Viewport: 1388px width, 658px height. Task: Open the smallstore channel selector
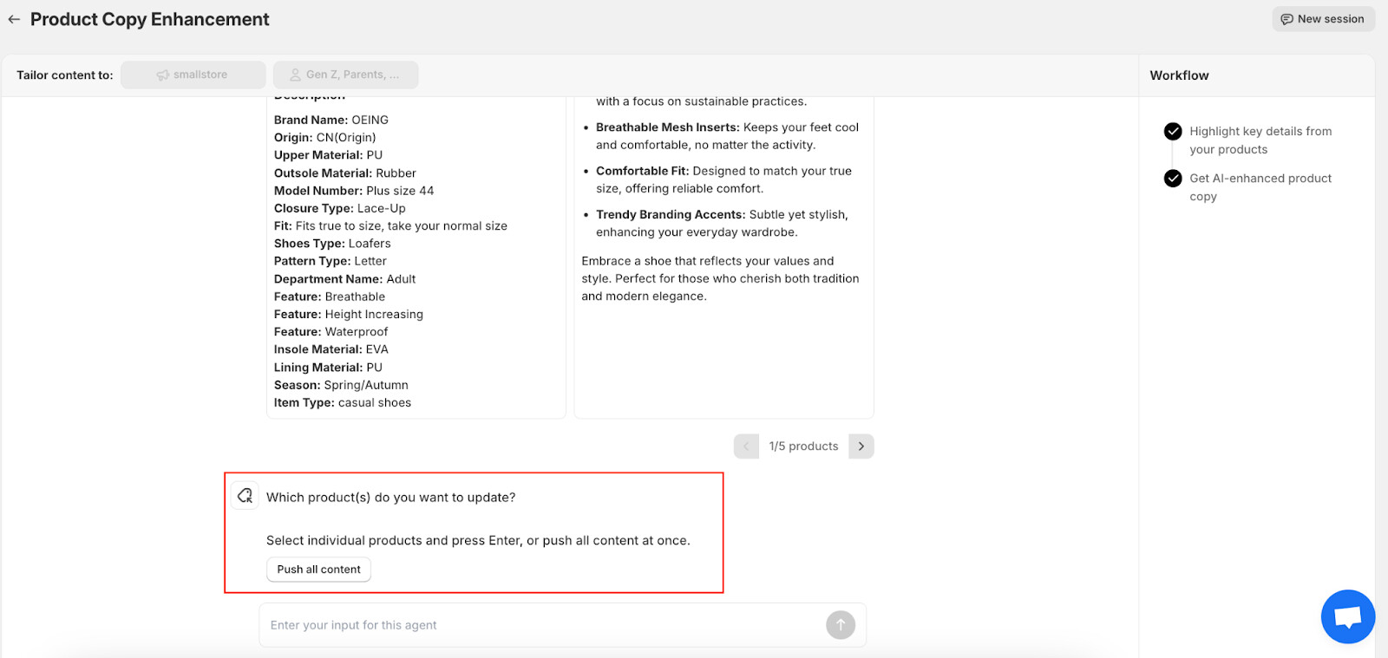(193, 75)
